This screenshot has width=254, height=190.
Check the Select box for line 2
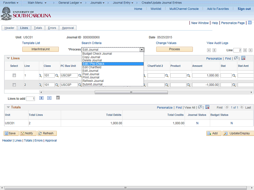[x=14, y=85]
